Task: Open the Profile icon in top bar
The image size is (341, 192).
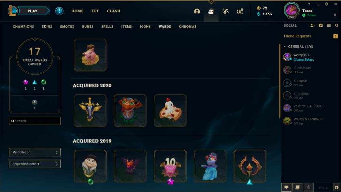Action: 197,11
